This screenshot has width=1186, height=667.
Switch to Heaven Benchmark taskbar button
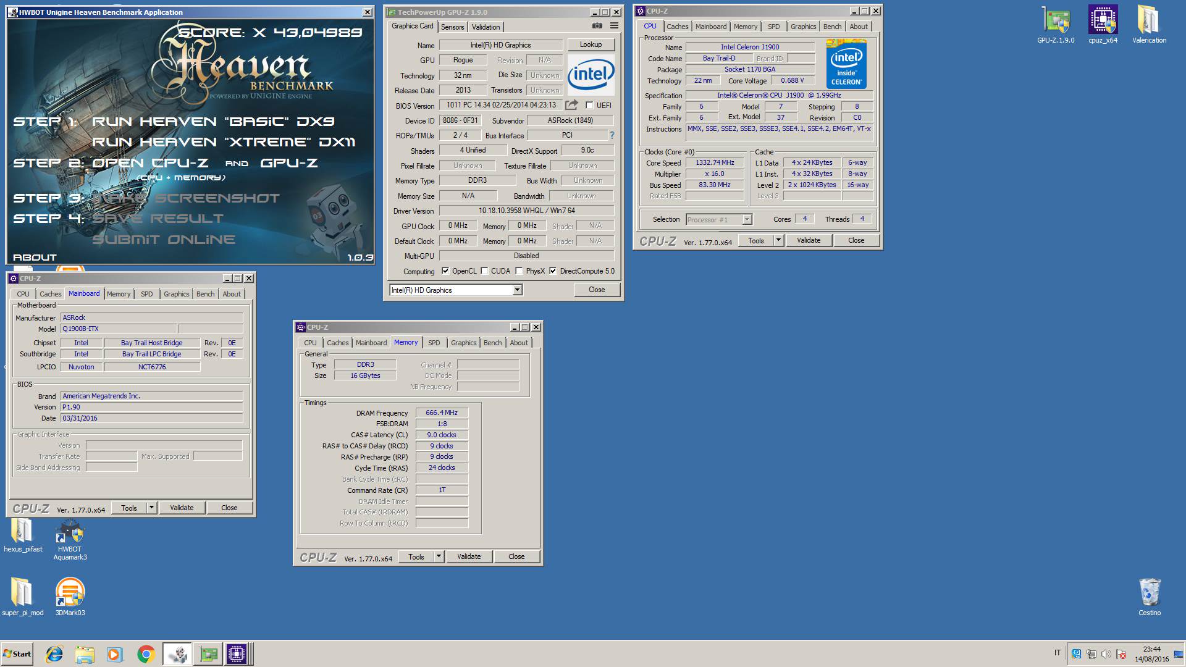point(177,654)
